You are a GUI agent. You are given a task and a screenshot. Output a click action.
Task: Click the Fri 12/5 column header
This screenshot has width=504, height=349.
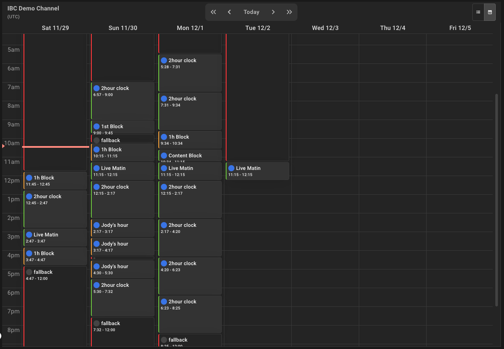pyautogui.click(x=460, y=28)
